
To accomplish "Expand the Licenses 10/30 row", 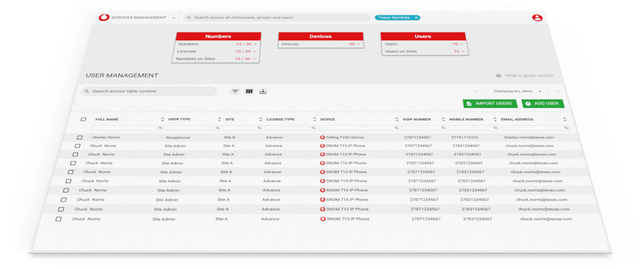I will click(x=255, y=52).
